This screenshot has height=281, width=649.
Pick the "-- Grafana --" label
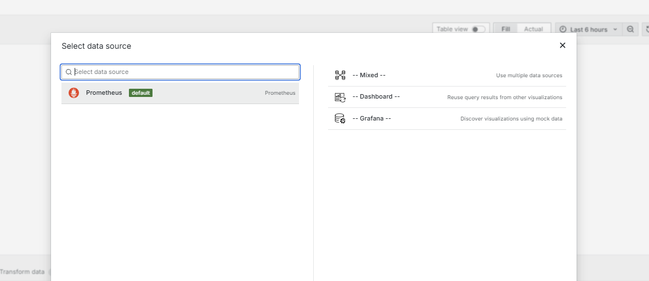pyautogui.click(x=371, y=118)
